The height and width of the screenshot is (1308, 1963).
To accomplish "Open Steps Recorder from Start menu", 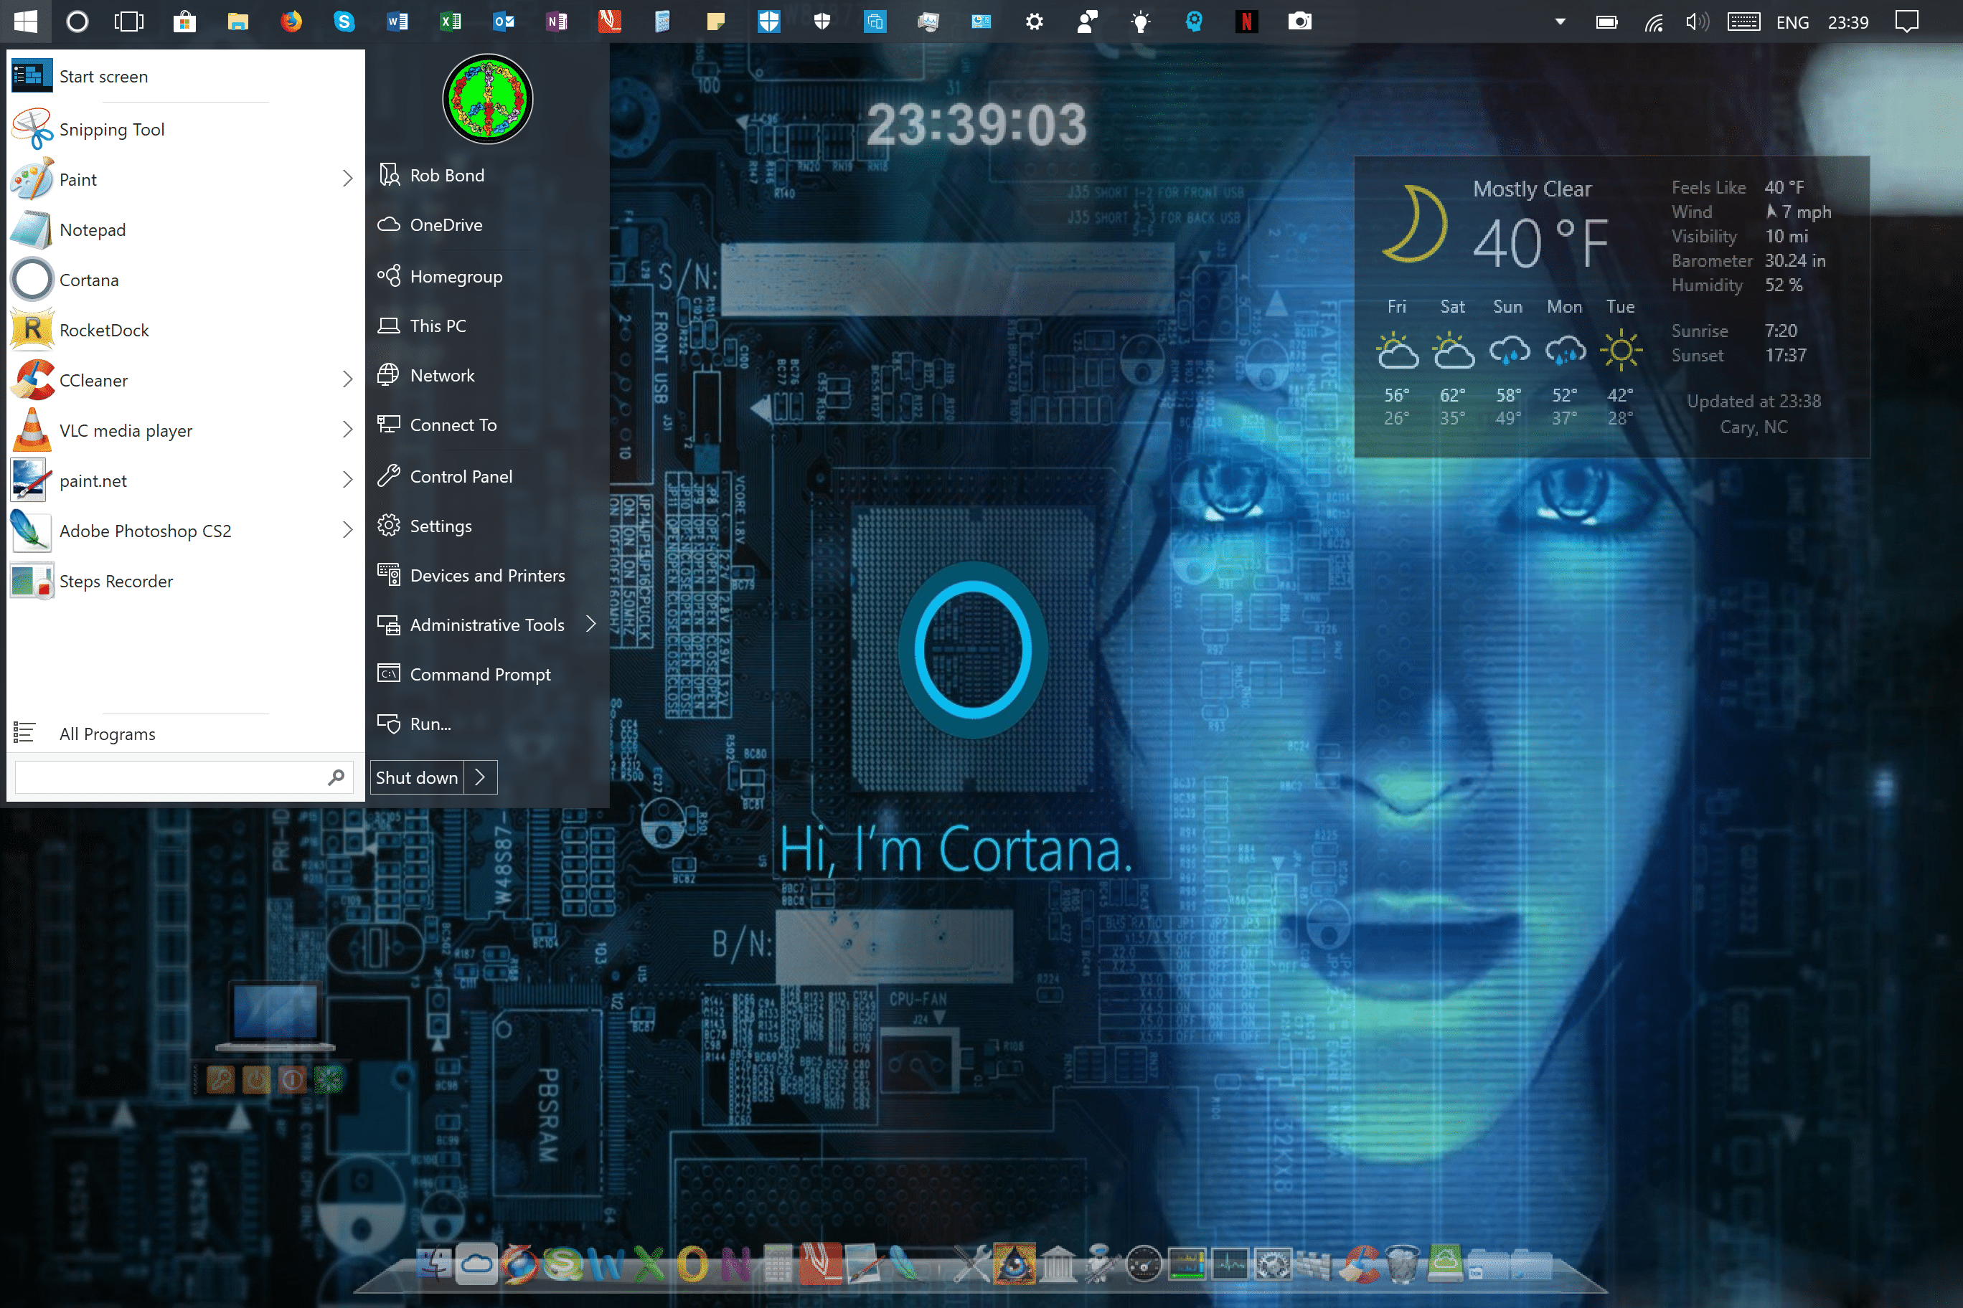I will (x=185, y=581).
